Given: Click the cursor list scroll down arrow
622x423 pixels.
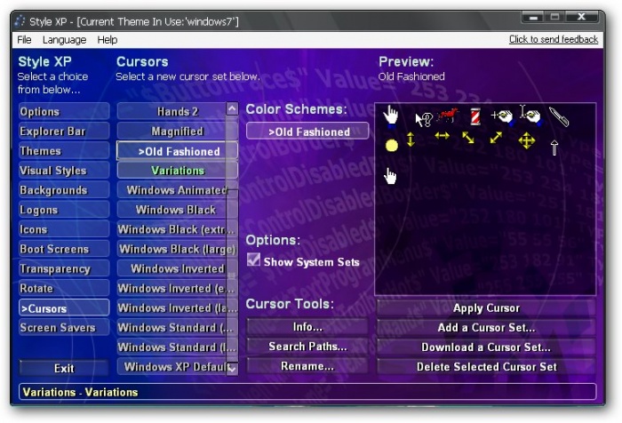Looking at the screenshot, I should click(233, 369).
